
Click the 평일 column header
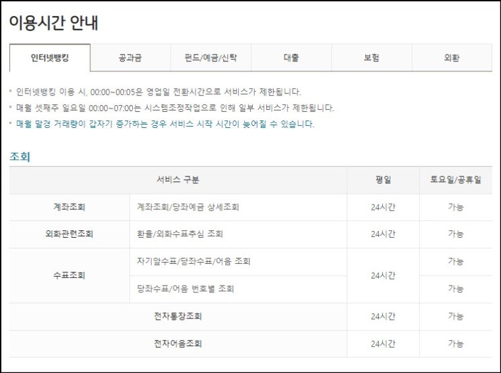pos(383,180)
